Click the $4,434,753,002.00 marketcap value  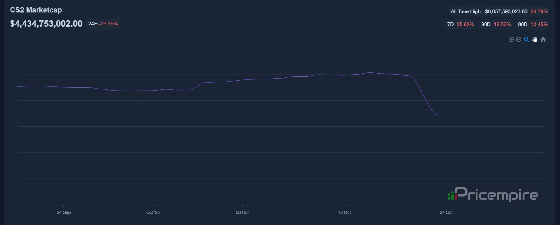[46, 24]
